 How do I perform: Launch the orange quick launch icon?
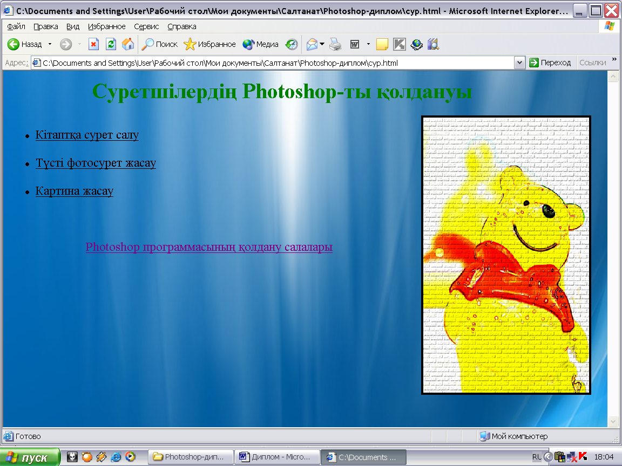pyautogui.click(x=87, y=457)
